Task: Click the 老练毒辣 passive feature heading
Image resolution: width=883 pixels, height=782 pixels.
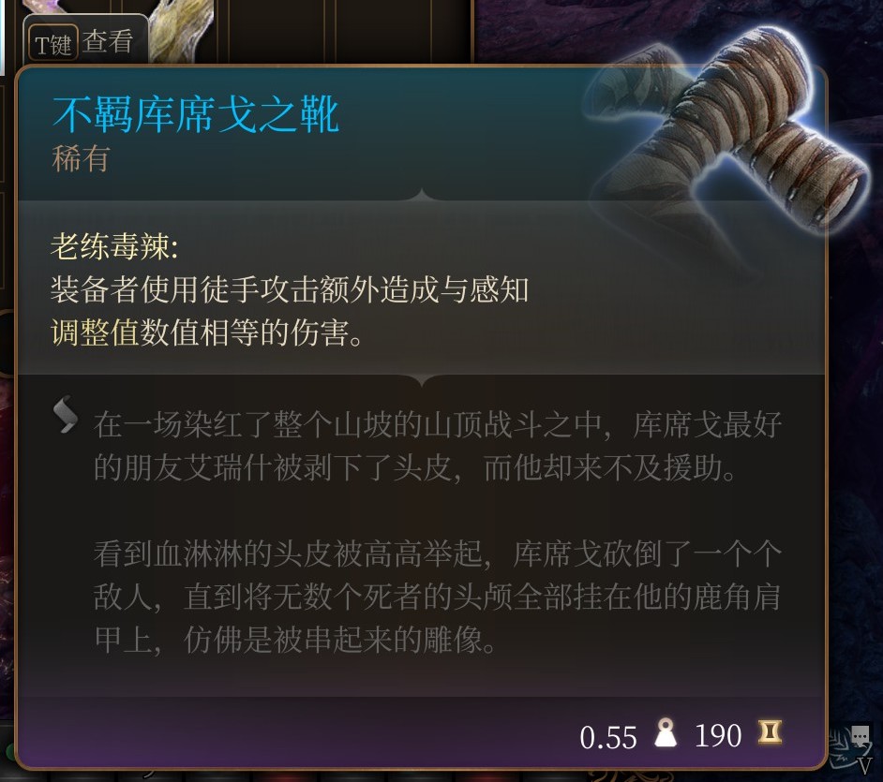Action: pos(114,246)
